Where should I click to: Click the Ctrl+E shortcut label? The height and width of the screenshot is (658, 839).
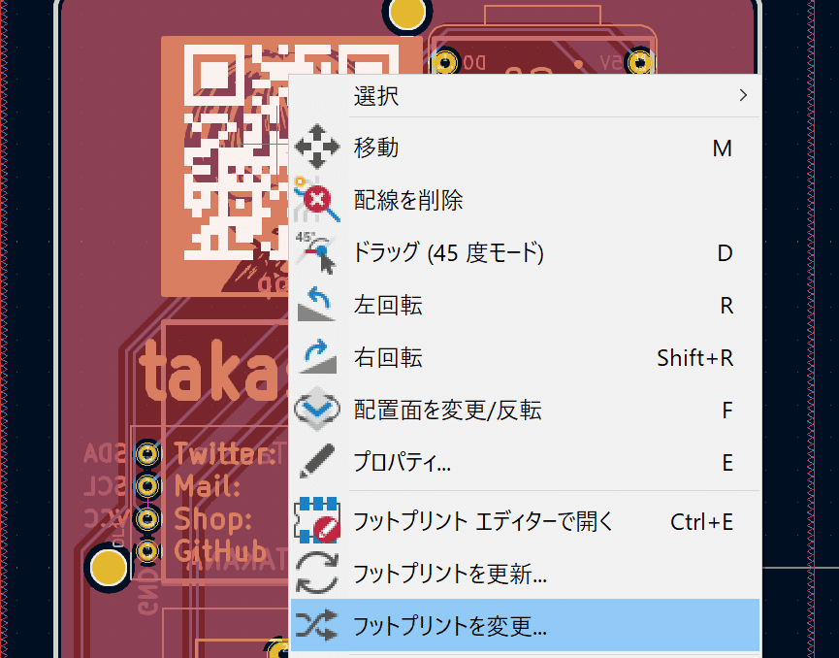[x=701, y=522]
